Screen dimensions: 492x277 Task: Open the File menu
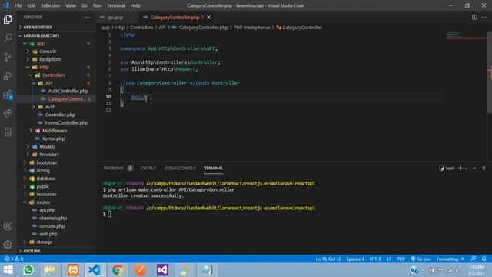click(x=18, y=5)
